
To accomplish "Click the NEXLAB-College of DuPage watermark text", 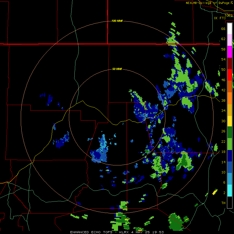I will pos(209,3).
